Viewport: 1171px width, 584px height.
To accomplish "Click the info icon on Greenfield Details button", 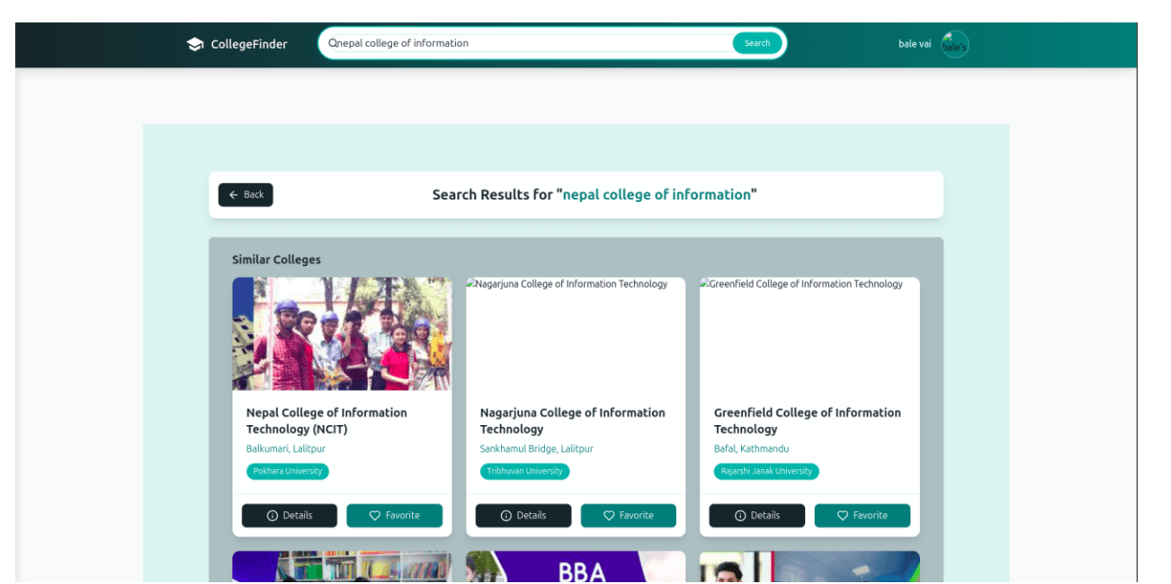I will (738, 515).
